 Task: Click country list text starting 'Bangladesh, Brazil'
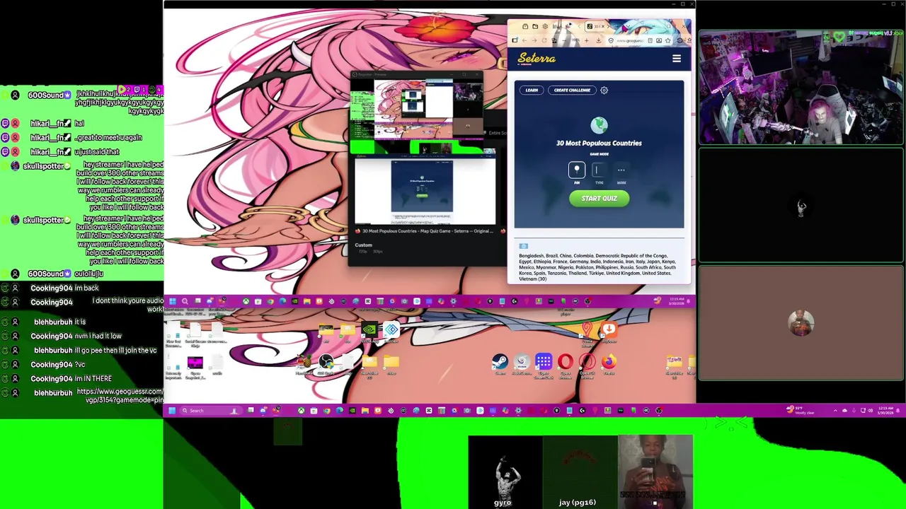tap(597, 267)
